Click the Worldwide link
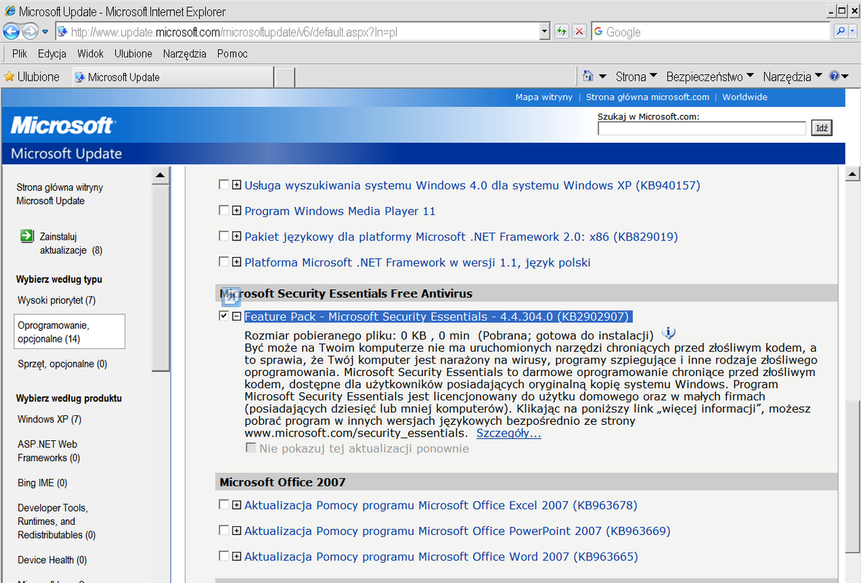Screen dimensions: 861x583 click(x=744, y=97)
